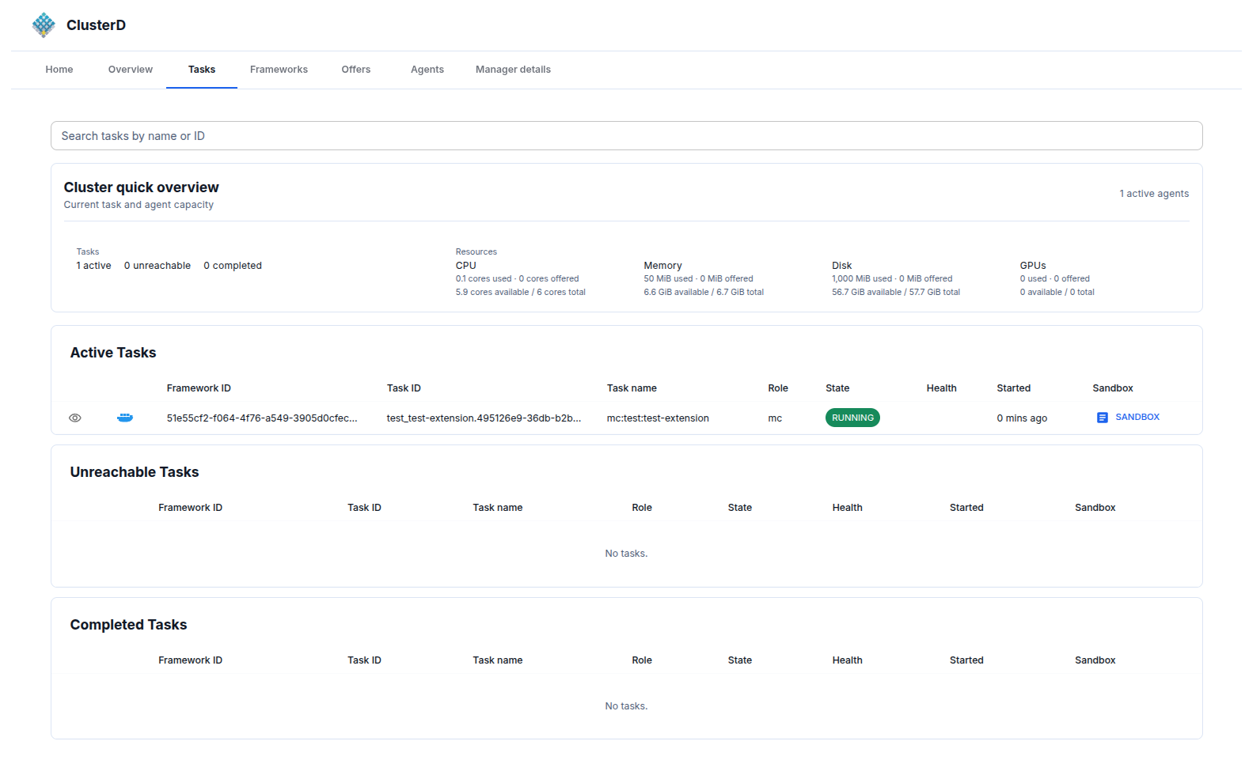
Task: Switch to the Agents tab
Action: (427, 70)
